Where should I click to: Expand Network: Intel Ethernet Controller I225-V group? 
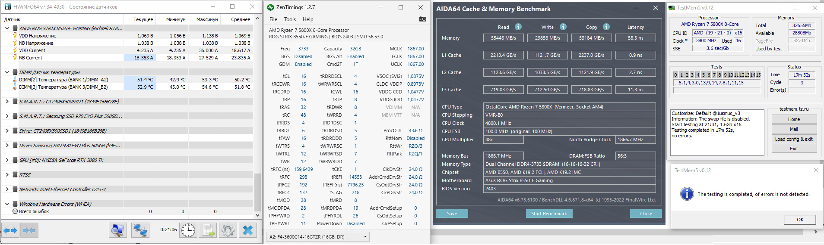[x=7, y=189]
